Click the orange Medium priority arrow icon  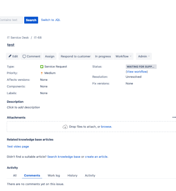(x=42, y=73)
